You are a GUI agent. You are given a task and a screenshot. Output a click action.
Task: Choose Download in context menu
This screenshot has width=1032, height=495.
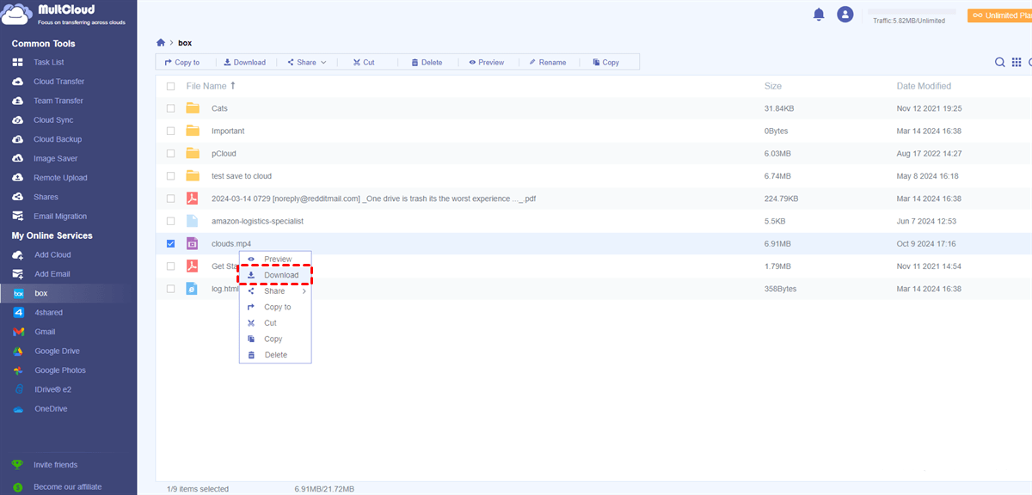(x=275, y=275)
